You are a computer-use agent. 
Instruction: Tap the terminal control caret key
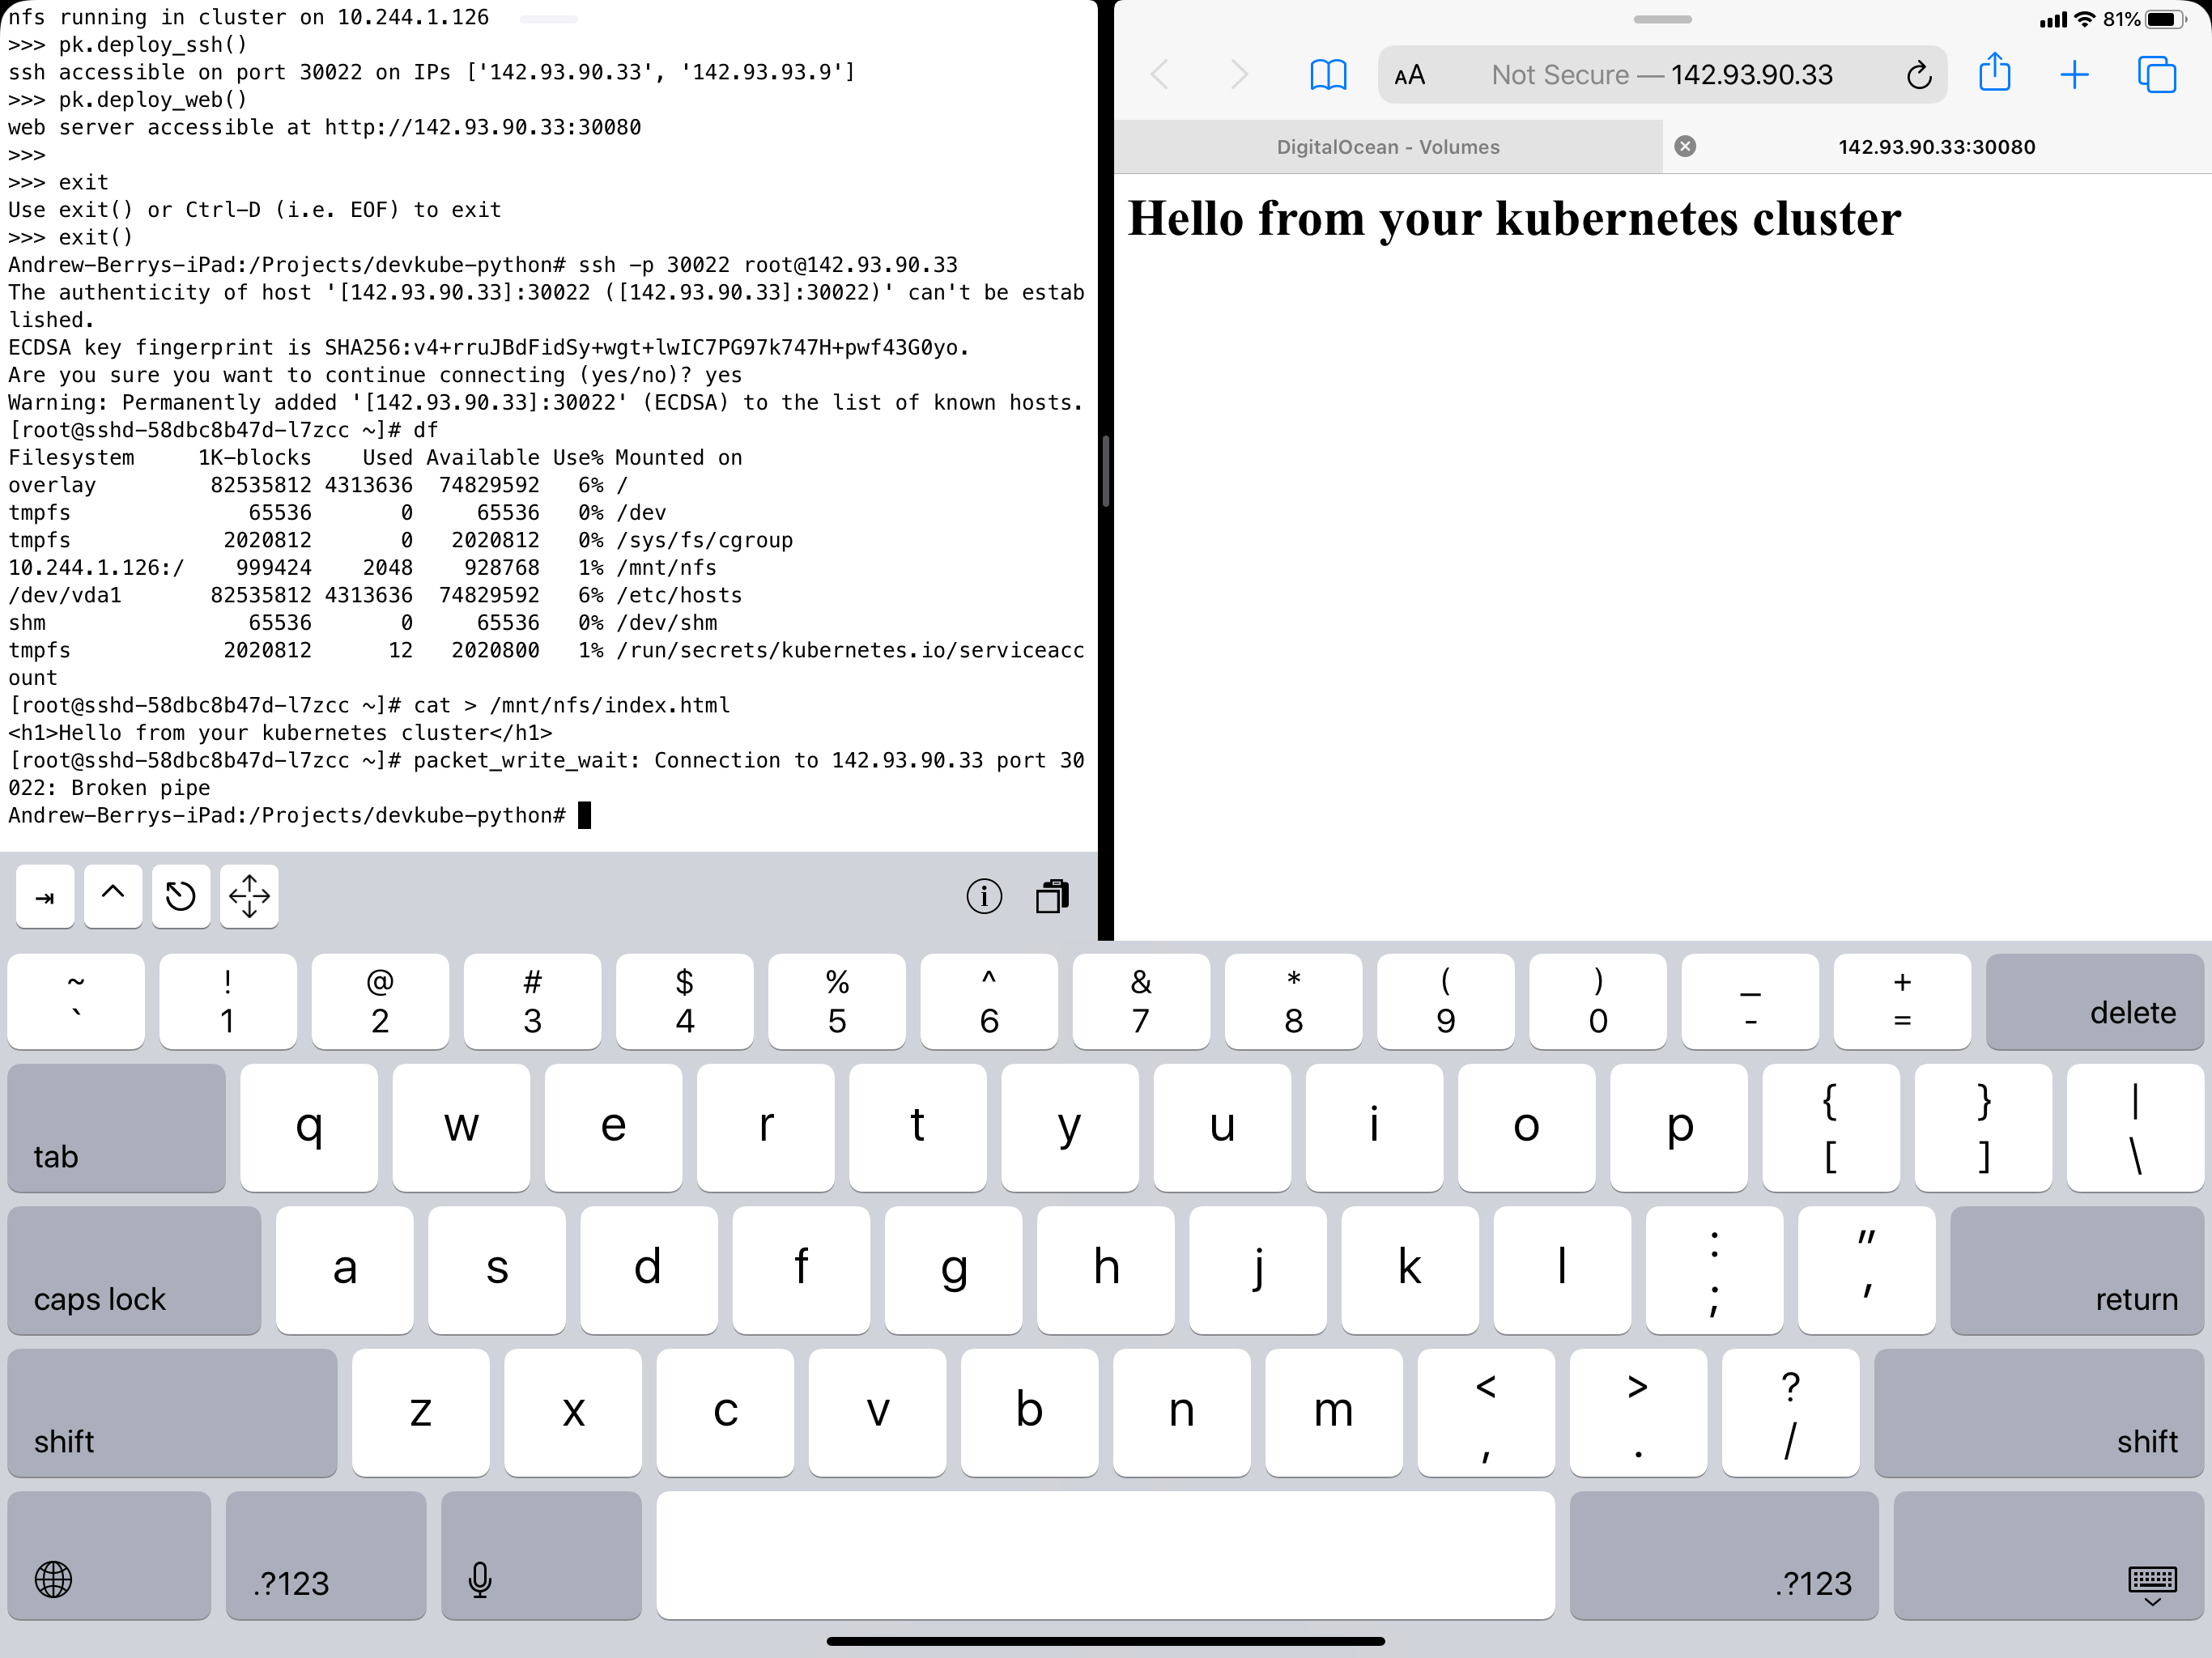(x=113, y=896)
